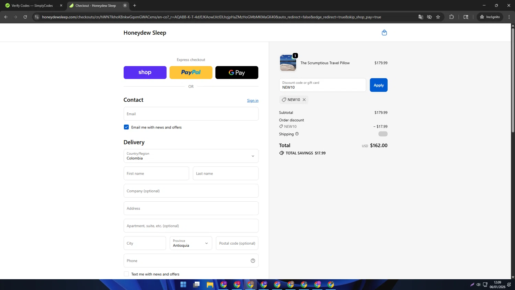
Task: Bookmark this page with the star icon
Action: 438,17
